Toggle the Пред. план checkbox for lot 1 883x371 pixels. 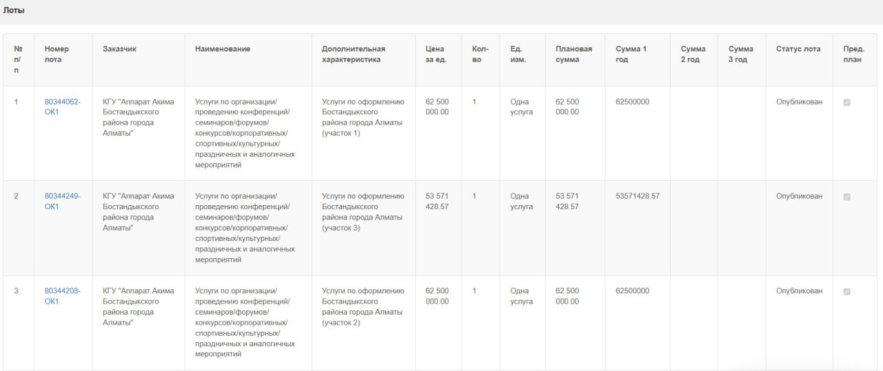coord(847,103)
